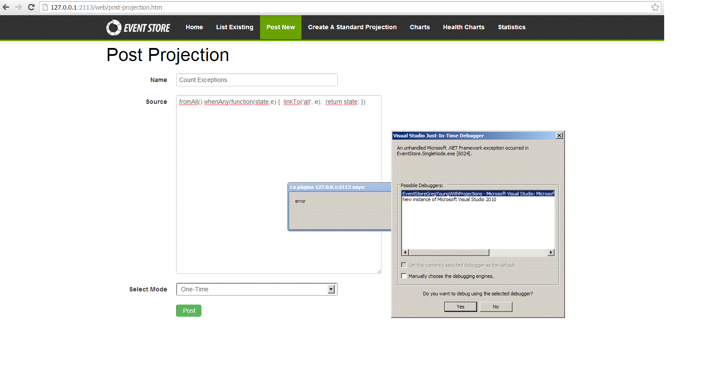
Task: Select the Post New tab
Action: [281, 27]
